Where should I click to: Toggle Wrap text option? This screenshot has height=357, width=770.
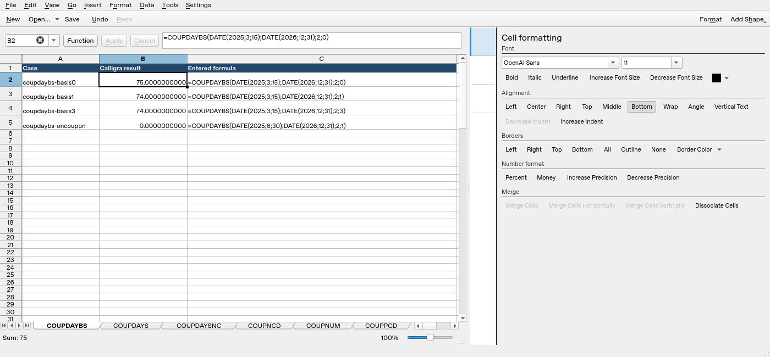coord(670,107)
